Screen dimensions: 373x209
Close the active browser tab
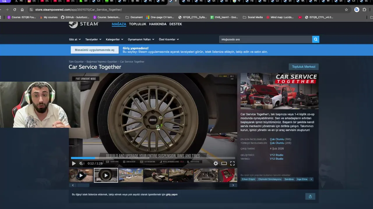point(175,1)
